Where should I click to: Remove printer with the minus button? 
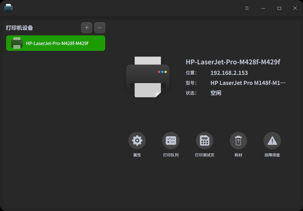point(100,28)
